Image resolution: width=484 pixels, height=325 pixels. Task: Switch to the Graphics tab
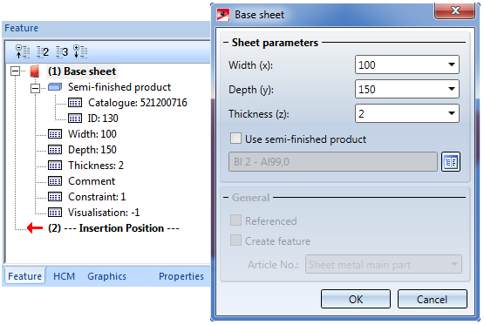(106, 276)
